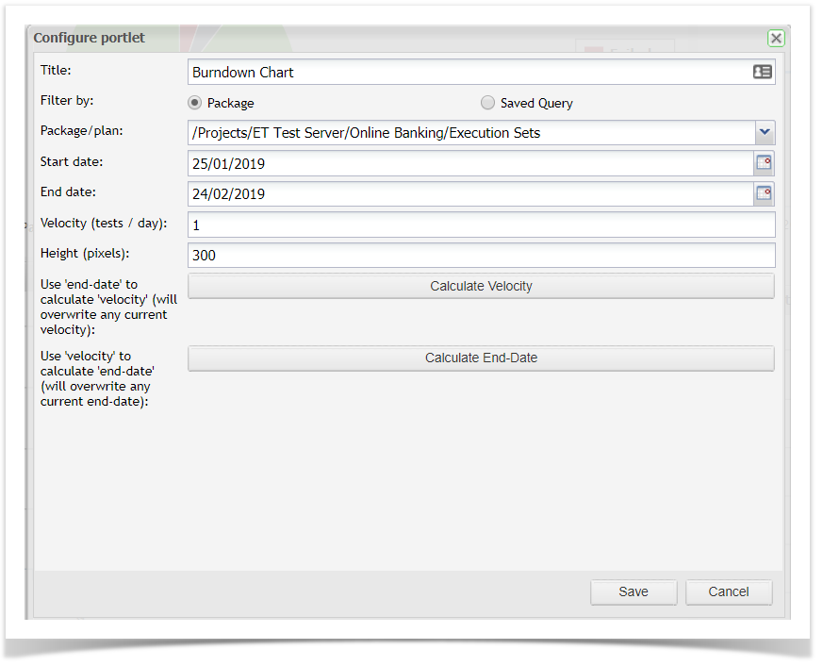The image size is (823, 666).
Task: Expand the Package/plan dropdown arrow
Action: tap(765, 133)
